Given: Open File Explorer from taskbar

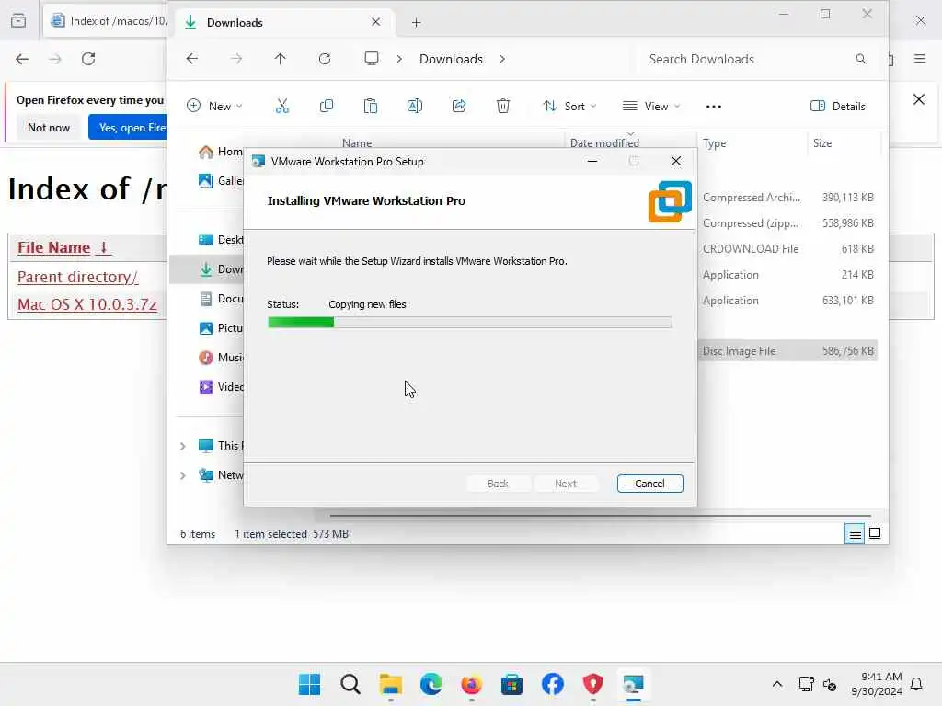Looking at the screenshot, I should tap(390, 684).
